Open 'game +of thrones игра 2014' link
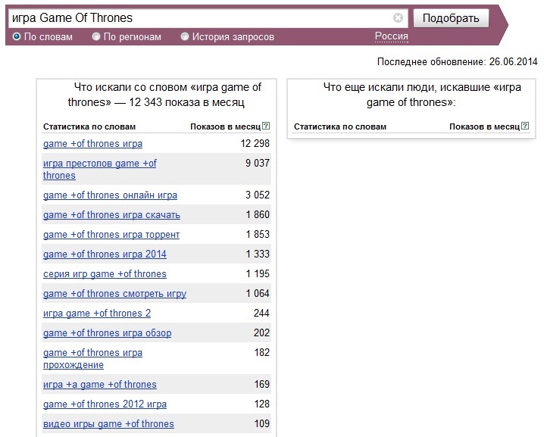 pos(105,254)
